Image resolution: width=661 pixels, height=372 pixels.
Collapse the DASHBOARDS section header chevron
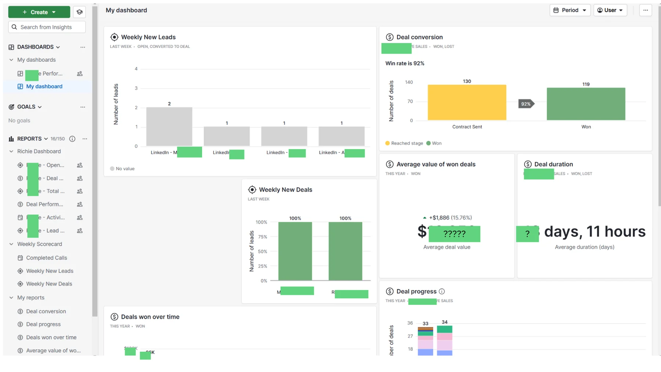point(58,47)
